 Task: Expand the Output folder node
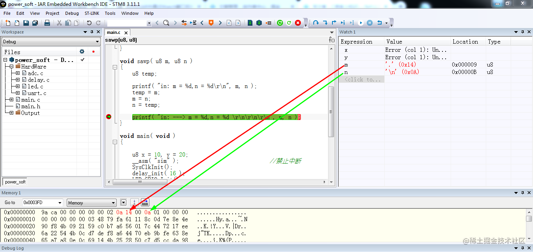tap(12, 113)
